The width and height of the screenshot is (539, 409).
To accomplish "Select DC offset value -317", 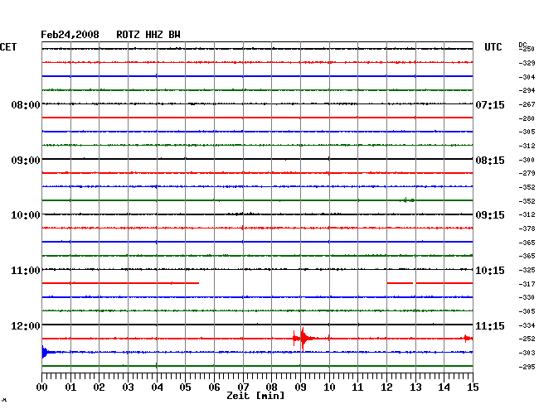I will click(x=527, y=284).
